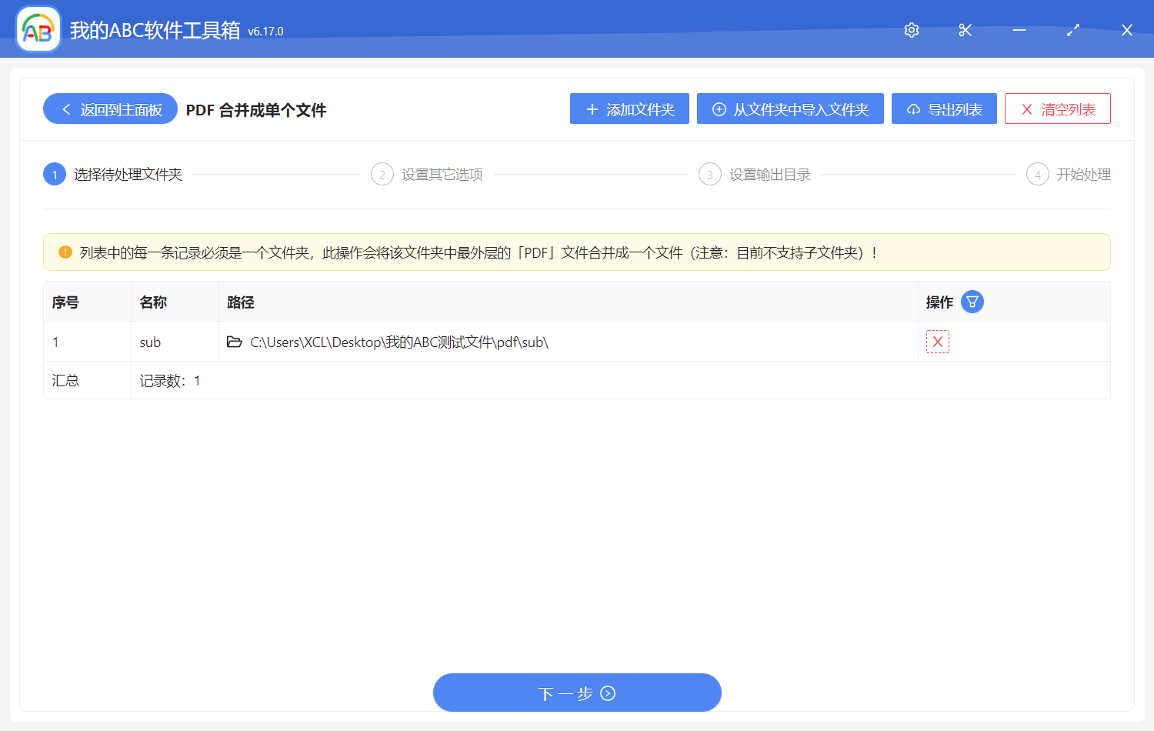
Task: Open the filter icon on the 操作 column
Action: click(972, 302)
